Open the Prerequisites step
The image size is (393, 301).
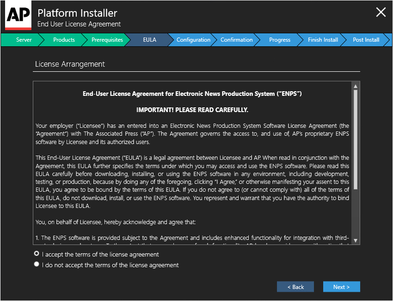(x=107, y=40)
